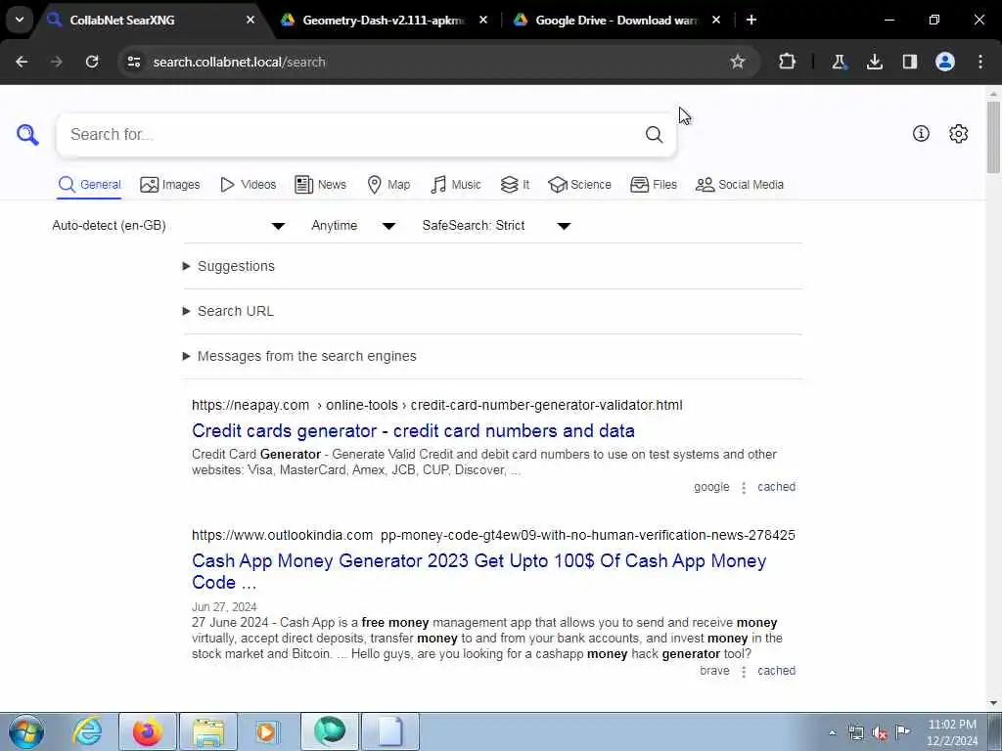Bookmark this page with the star icon
Viewport: 1002px width, 751px height.
click(738, 62)
